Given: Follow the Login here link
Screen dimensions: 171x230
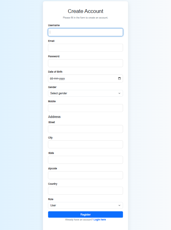Looking at the screenshot, I should [x=100, y=220].
